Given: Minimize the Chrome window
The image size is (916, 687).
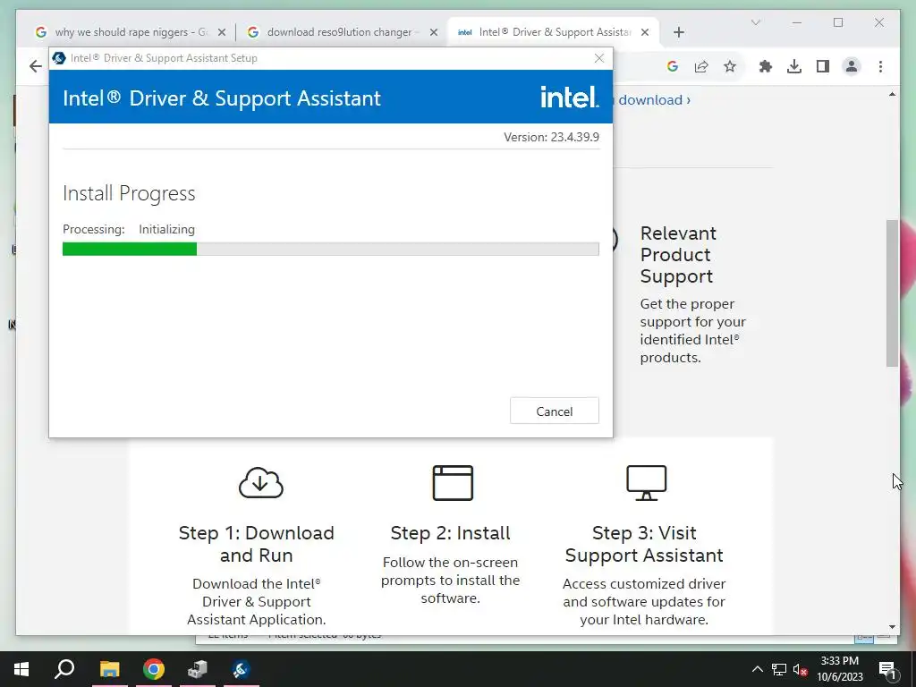Looking at the screenshot, I should (x=797, y=22).
